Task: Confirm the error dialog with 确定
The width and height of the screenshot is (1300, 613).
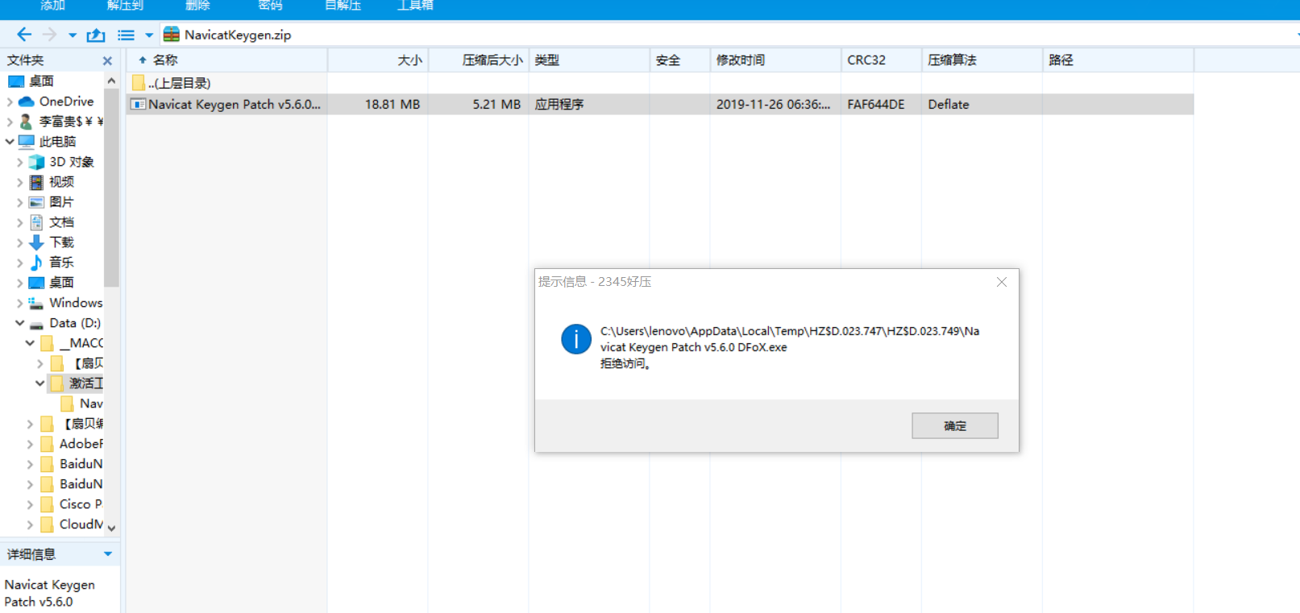Action: pyautogui.click(x=955, y=425)
